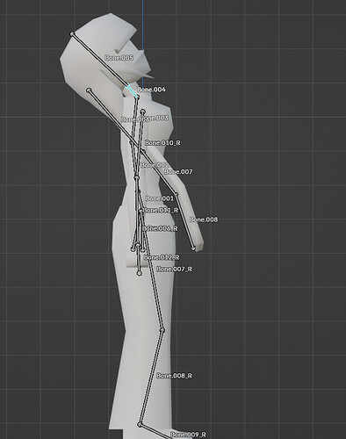Select the Bone.008_R shin bone label
346x439 pixels.
click(174, 376)
